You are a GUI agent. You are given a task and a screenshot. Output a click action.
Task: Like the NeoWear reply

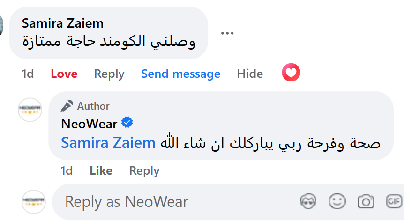click(x=101, y=171)
